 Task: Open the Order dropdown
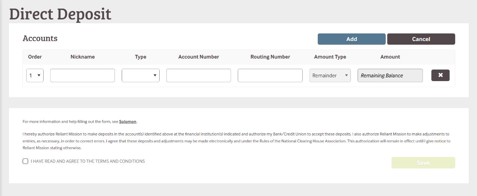coord(35,75)
